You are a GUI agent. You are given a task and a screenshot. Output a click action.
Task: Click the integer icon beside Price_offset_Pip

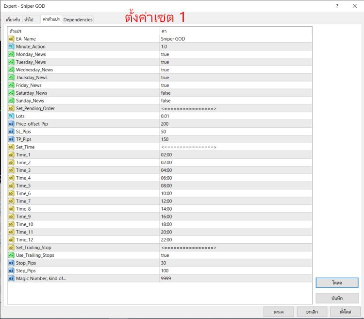pos(11,124)
